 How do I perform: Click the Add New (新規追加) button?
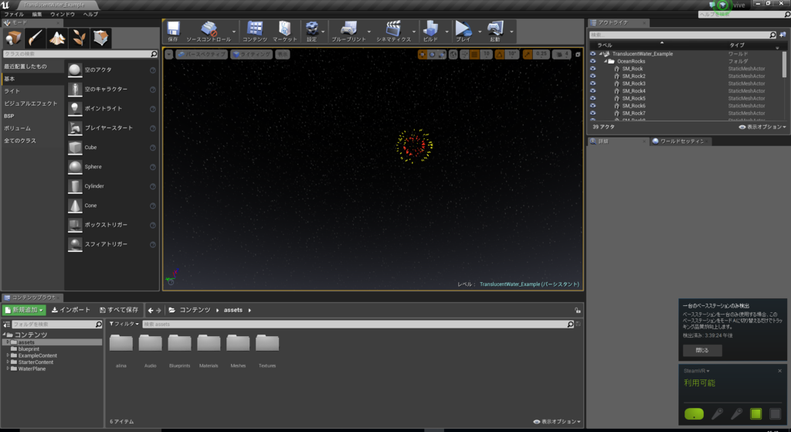pos(25,310)
